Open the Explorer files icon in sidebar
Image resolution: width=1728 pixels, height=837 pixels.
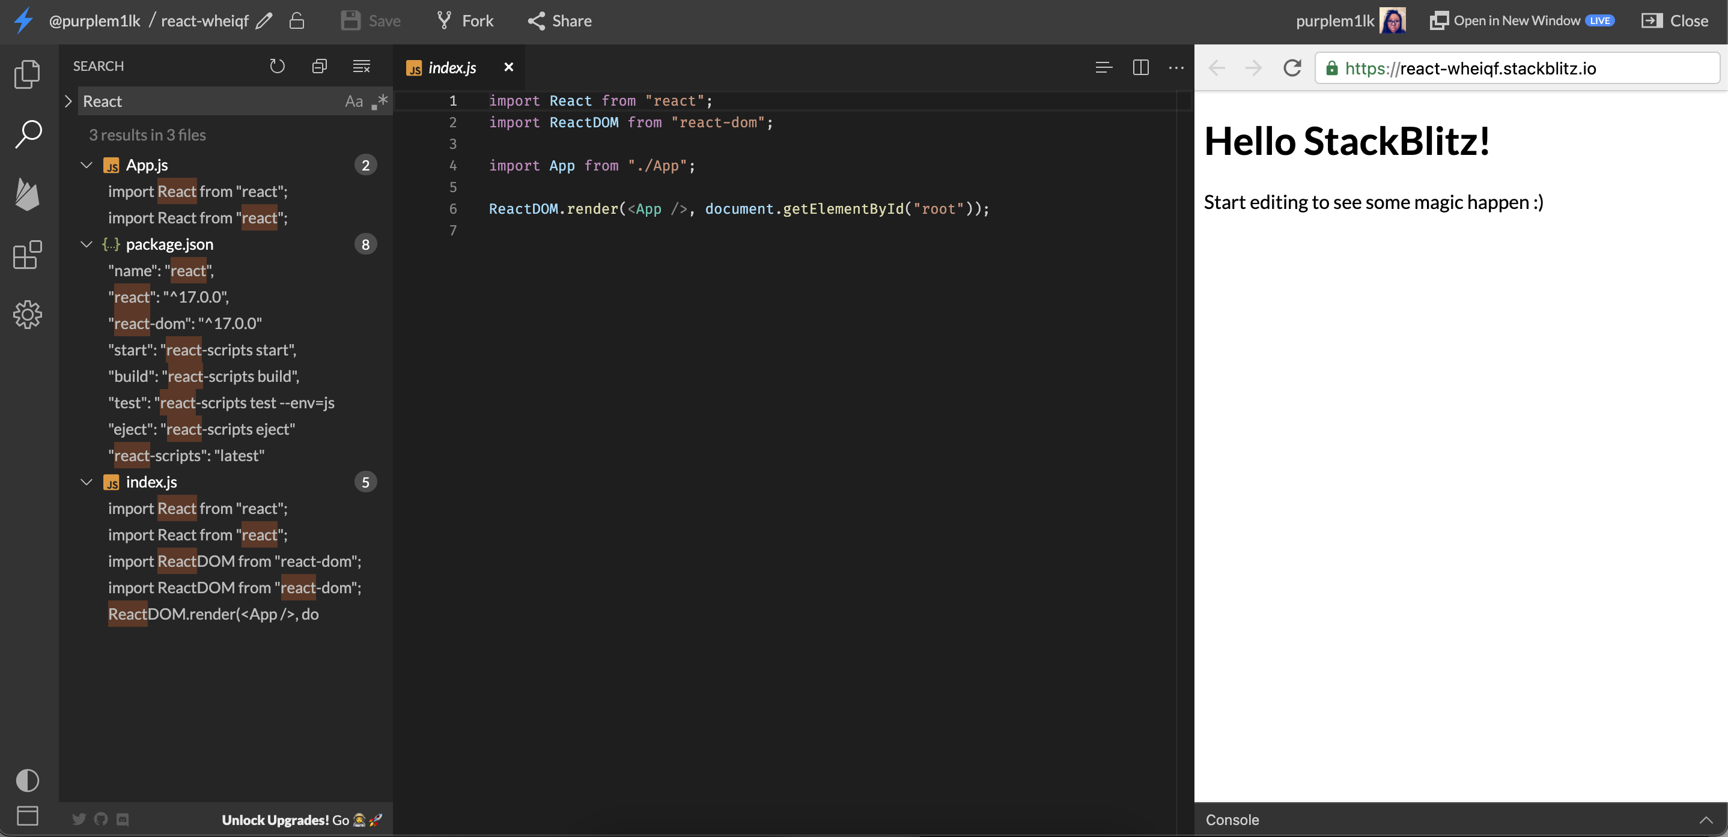coord(28,74)
